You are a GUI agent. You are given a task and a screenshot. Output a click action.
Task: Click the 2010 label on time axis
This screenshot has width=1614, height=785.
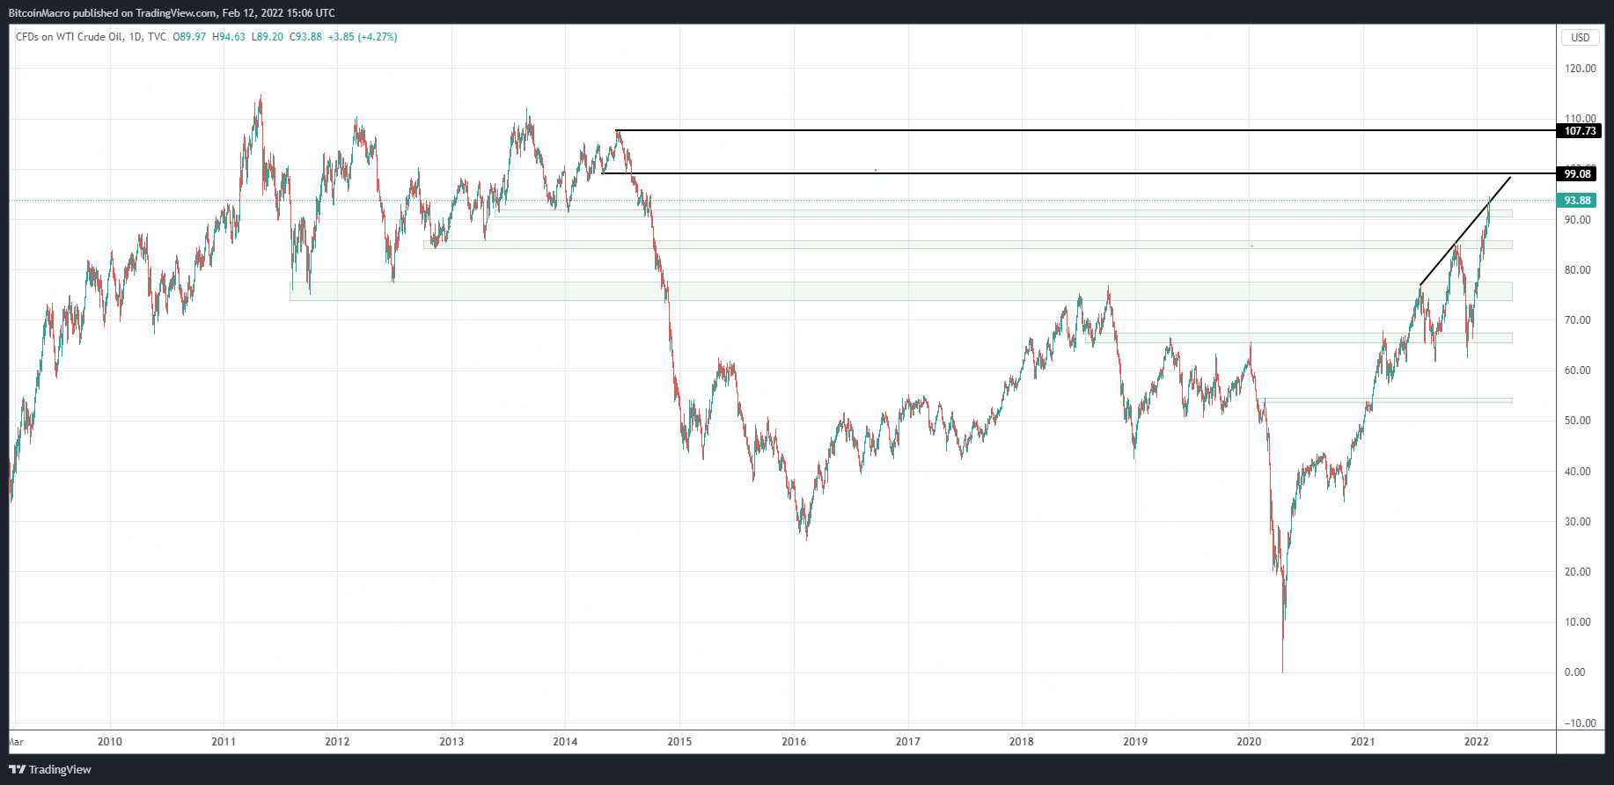(110, 742)
